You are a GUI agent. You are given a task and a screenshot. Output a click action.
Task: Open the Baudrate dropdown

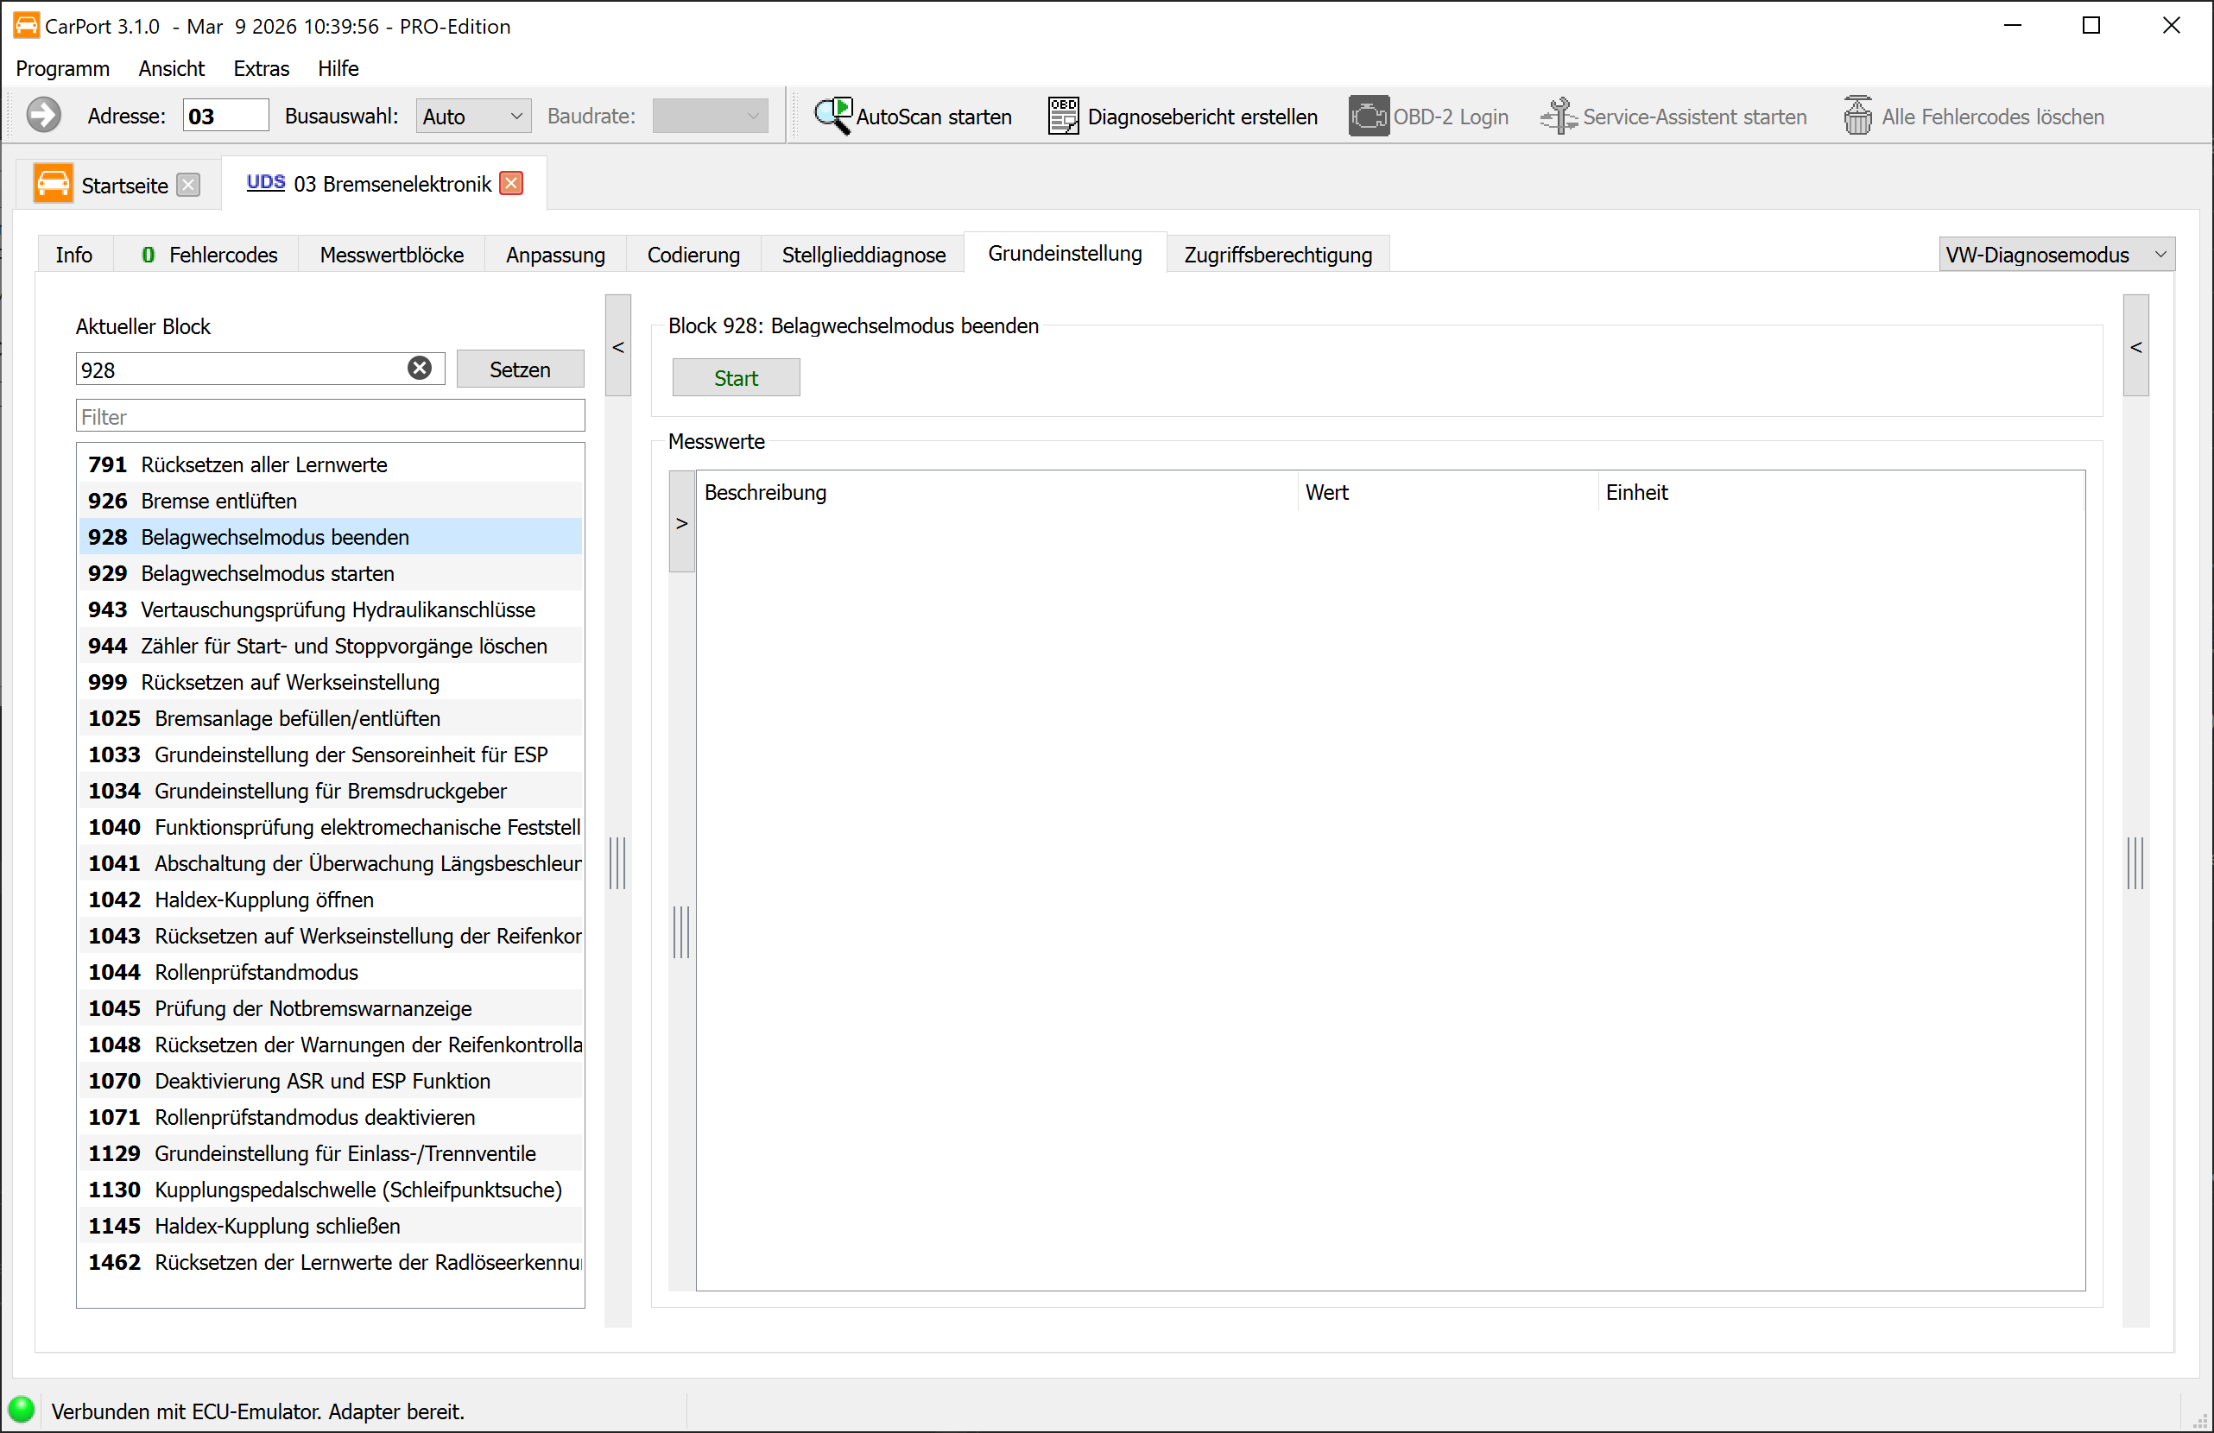click(x=710, y=117)
